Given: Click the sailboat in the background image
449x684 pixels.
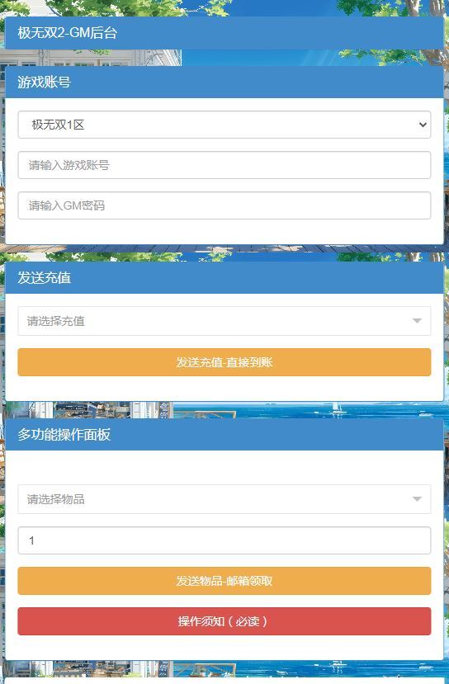Looking at the screenshot, I should coord(337,407).
